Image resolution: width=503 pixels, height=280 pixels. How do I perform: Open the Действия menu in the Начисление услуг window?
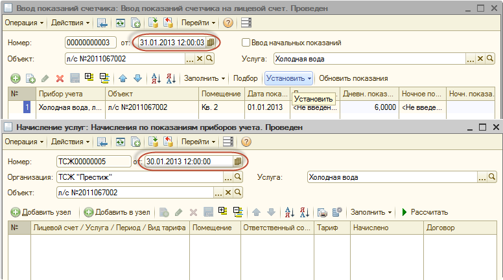click(x=70, y=142)
